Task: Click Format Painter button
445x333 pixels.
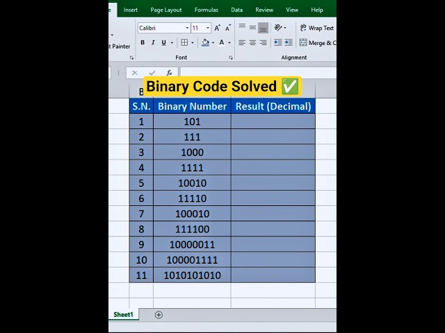Action: click(x=120, y=46)
